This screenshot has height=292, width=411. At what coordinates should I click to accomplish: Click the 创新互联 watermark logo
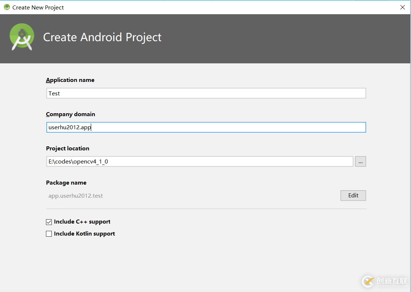[368, 281]
